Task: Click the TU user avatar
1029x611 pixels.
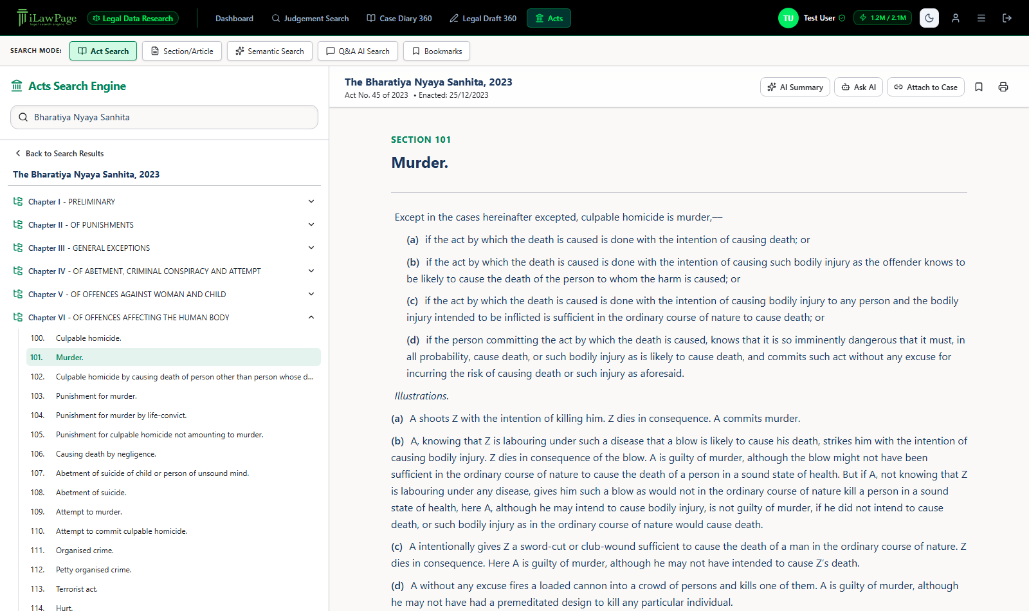Action: tap(788, 18)
